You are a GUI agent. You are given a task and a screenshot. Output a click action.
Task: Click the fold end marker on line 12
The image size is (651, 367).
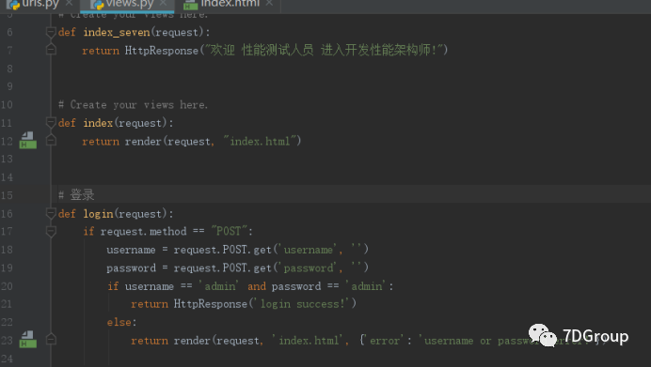coord(51,141)
